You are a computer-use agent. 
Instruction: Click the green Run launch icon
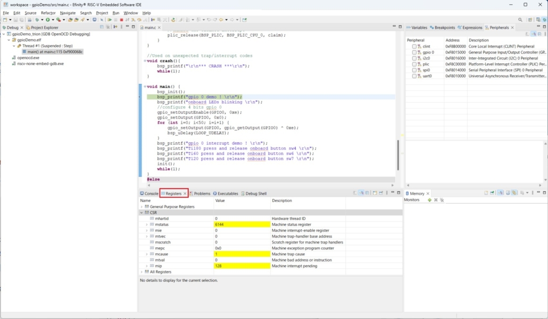click(48, 20)
